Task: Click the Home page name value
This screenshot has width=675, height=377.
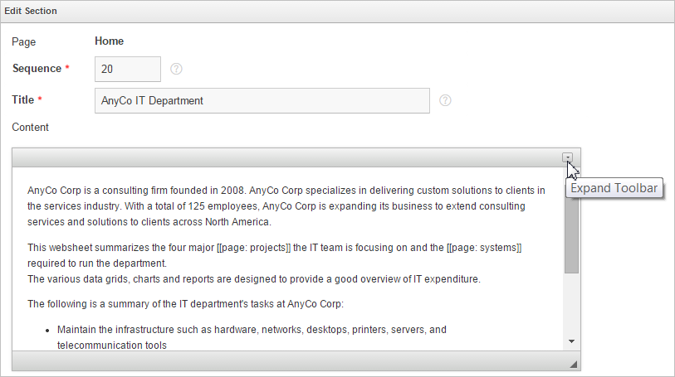Action: [x=110, y=41]
